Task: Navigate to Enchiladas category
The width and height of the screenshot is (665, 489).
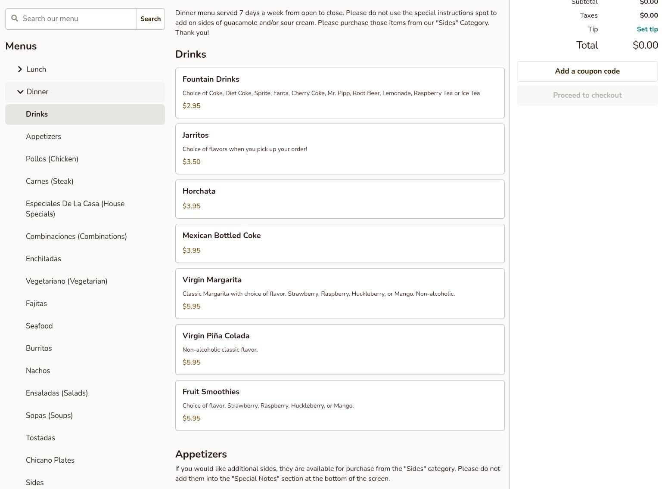Action: pos(44,259)
